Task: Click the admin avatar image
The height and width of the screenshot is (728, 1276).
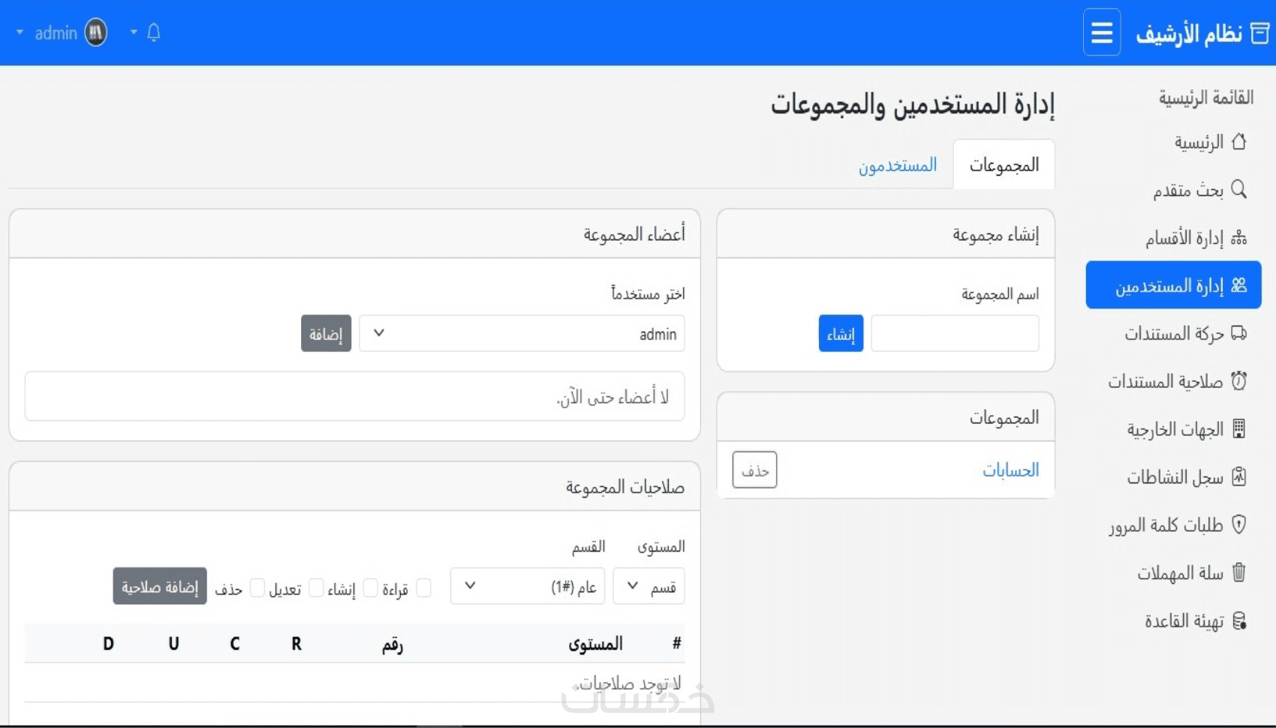Action: 96,32
